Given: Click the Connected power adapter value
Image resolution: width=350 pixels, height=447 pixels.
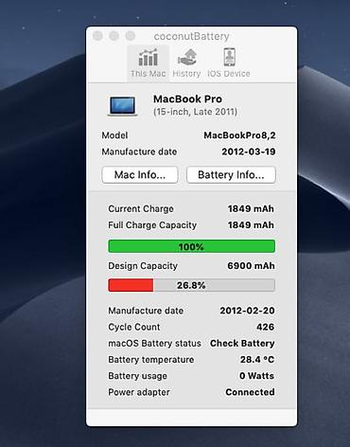Looking at the screenshot, I should point(250,392).
